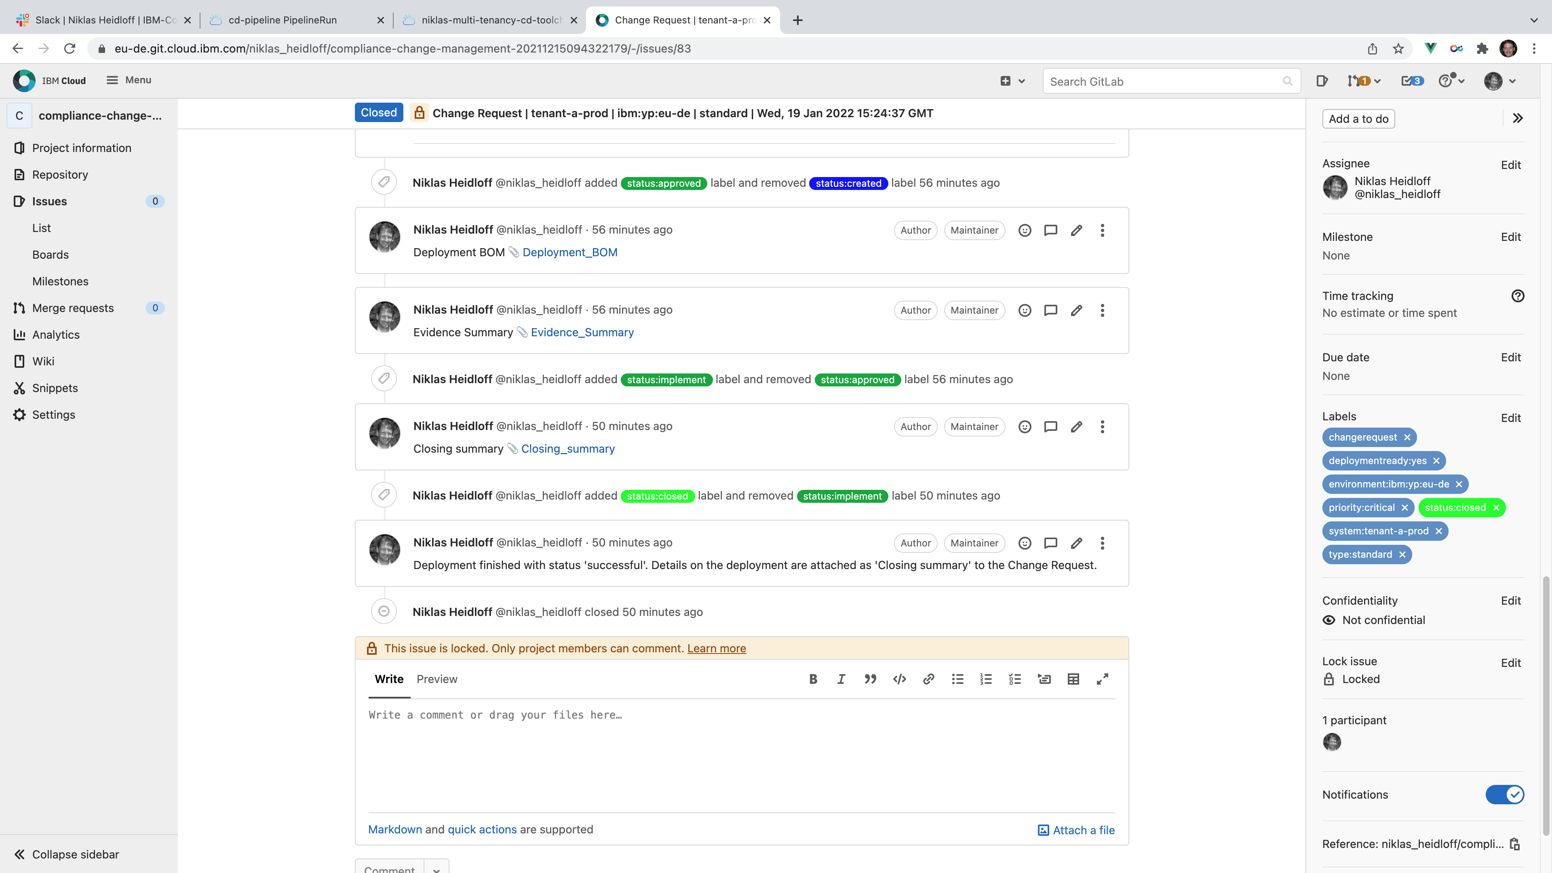Focus the Search GitLab field
Image resolution: width=1552 pixels, height=873 pixels.
pyautogui.click(x=1163, y=81)
